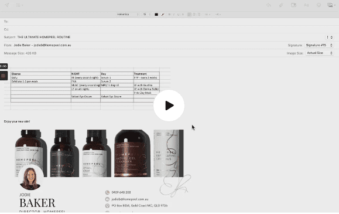
Task: Center align text
Action: tap(194, 15)
